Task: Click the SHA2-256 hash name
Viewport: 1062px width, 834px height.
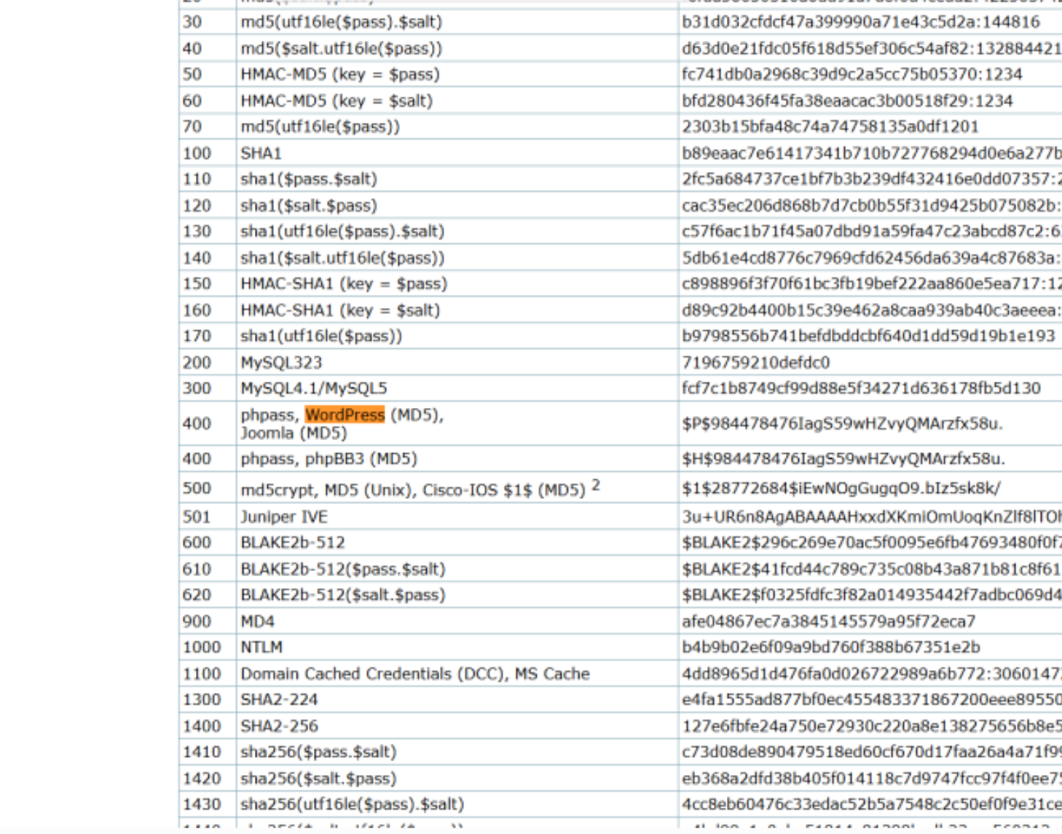Action: (x=279, y=726)
